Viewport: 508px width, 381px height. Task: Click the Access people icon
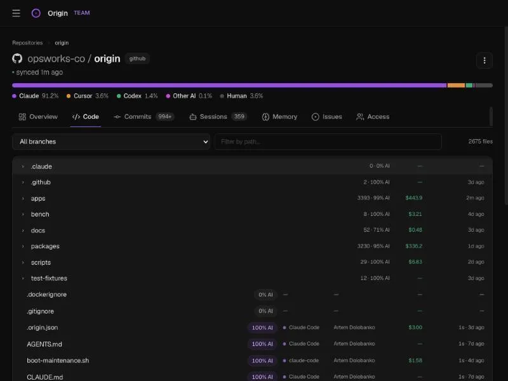pyautogui.click(x=360, y=117)
